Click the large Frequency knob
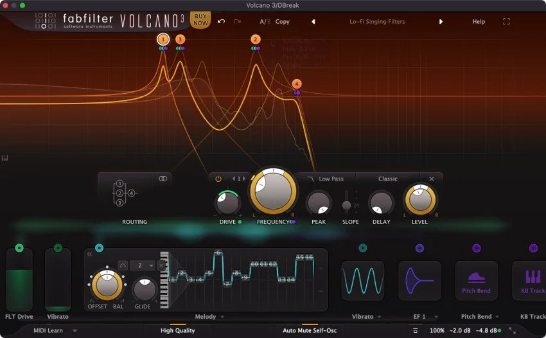Viewport: 546px width, 338px height. click(x=274, y=191)
